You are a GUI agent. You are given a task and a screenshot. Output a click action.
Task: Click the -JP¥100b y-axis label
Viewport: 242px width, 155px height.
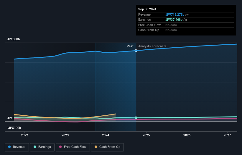tap(14, 128)
